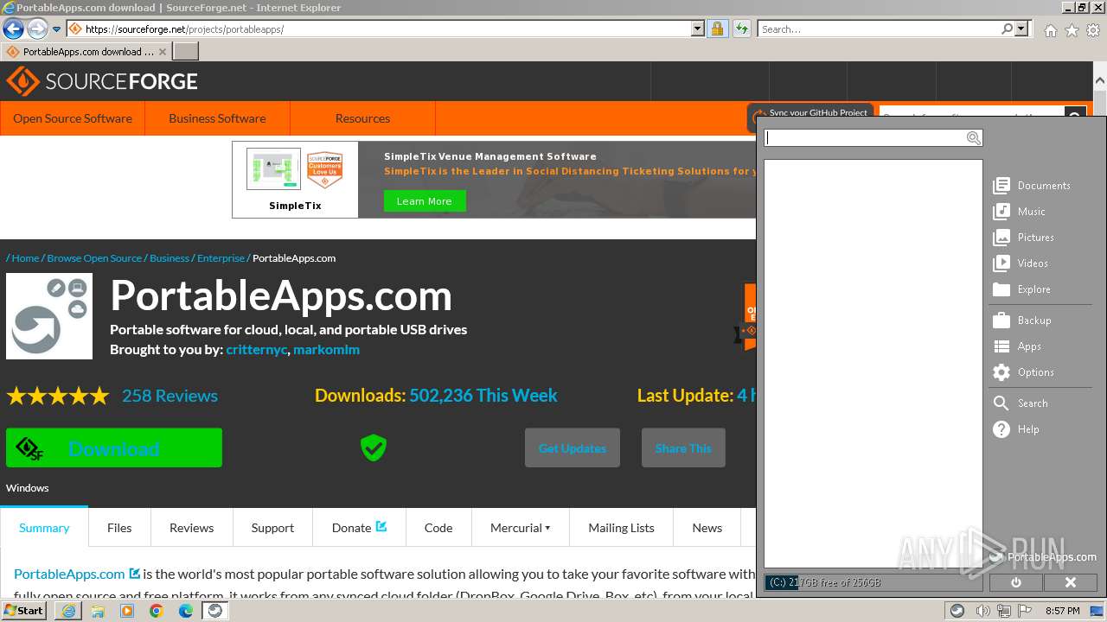Image resolution: width=1107 pixels, height=622 pixels.
Task: Expand the address bar history dropdown
Action: pyautogui.click(x=698, y=29)
